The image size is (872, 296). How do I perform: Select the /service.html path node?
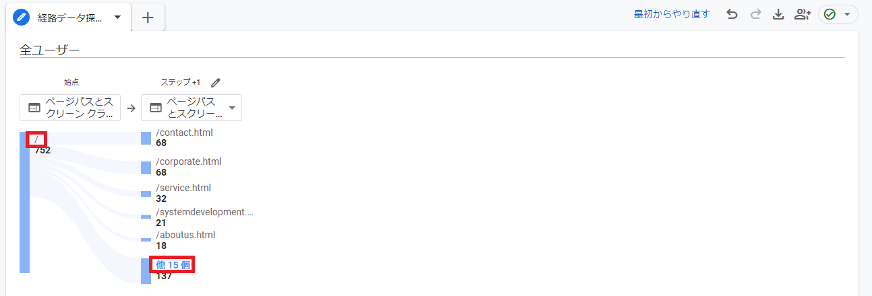coord(183,188)
